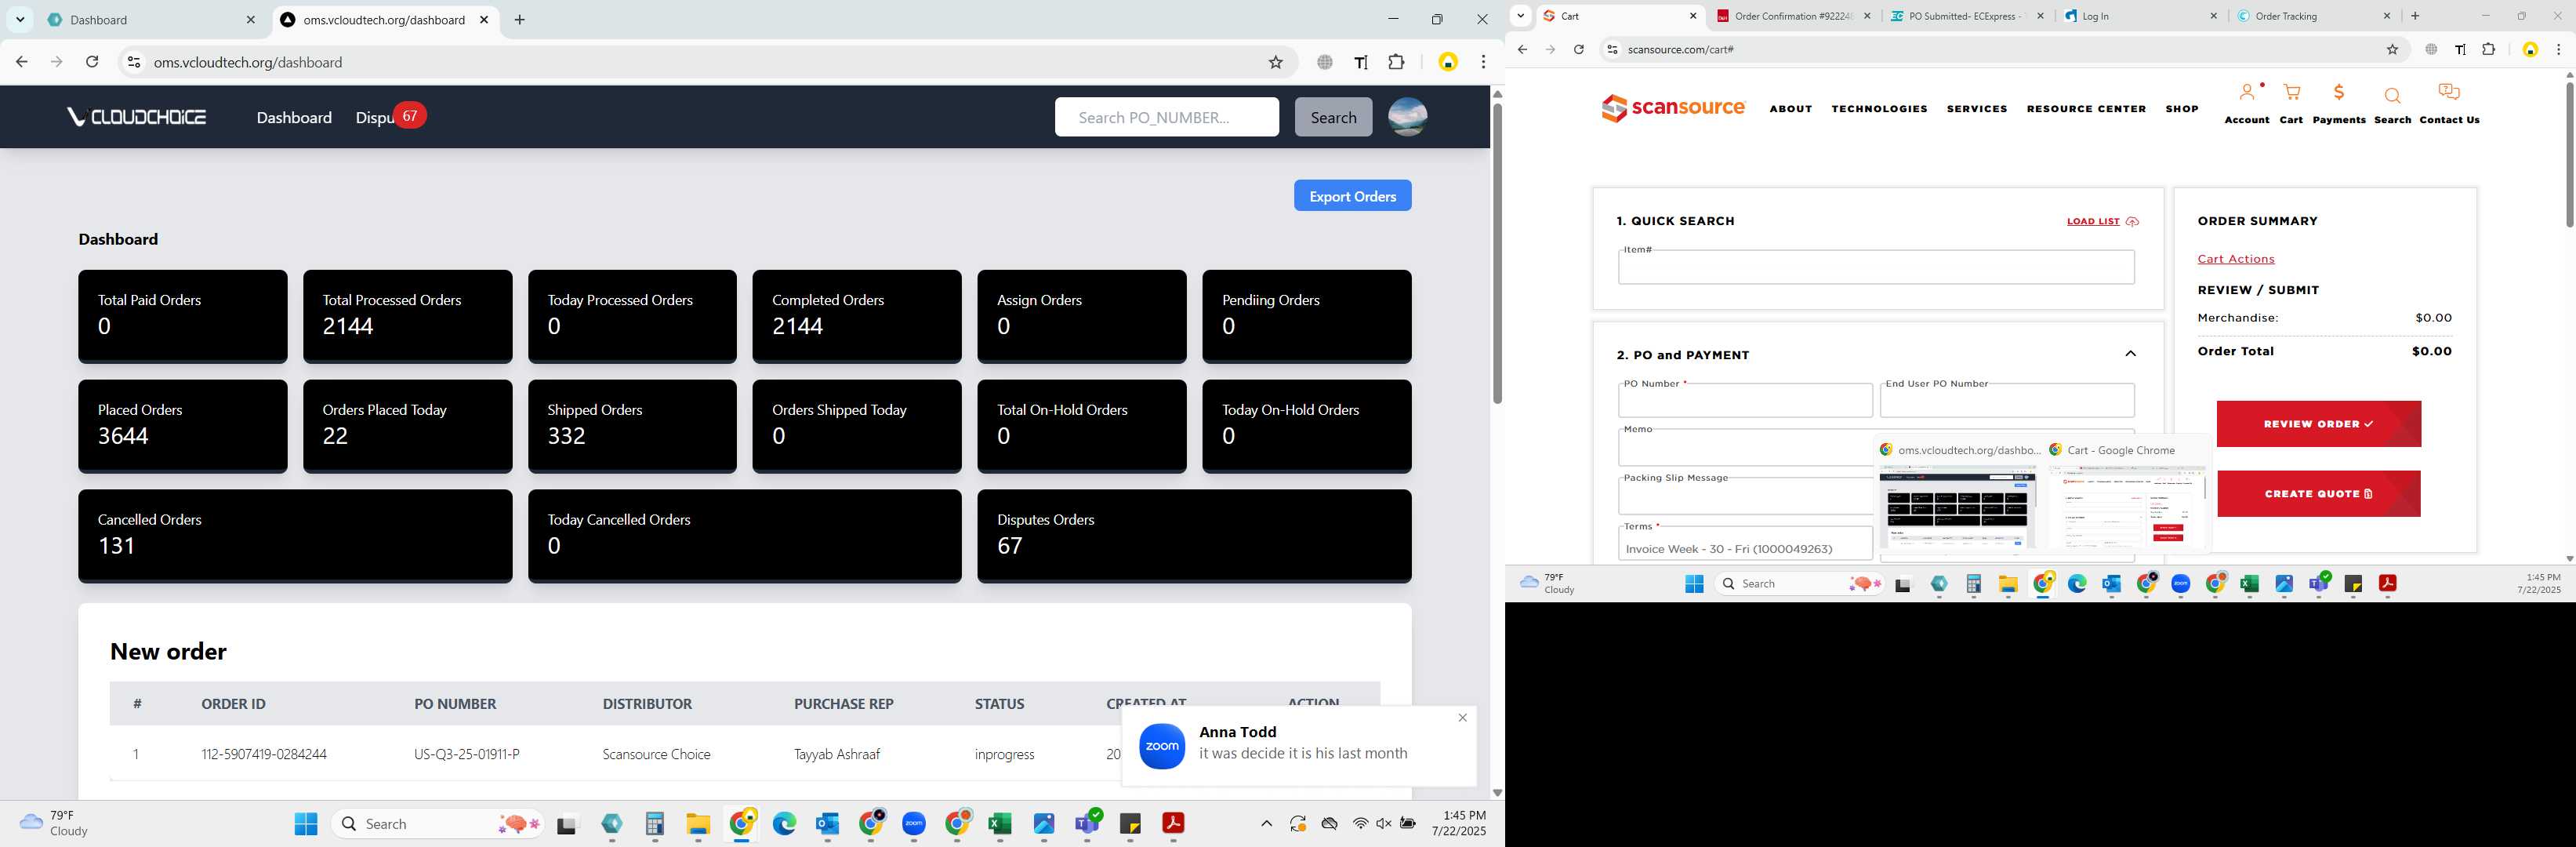Viewport: 2576px width, 847px height.
Task: Open extensions puzzle icon in dashboard browser window
Action: pos(1396,62)
